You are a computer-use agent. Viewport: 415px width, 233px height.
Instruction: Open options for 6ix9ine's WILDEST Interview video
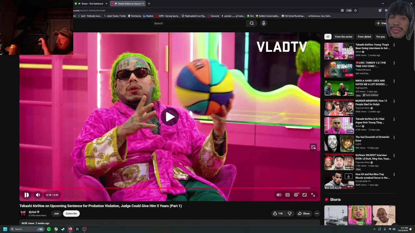tap(394, 156)
